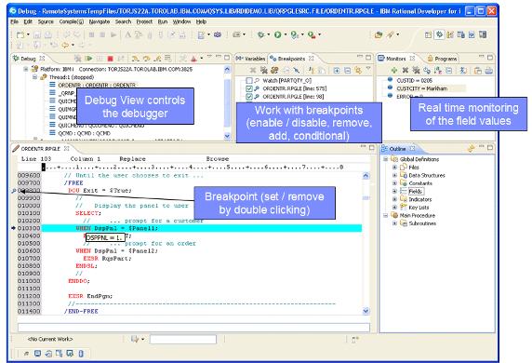Maximize the Debug view panel
532x363 pixels.
pyautogui.click(x=227, y=57)
